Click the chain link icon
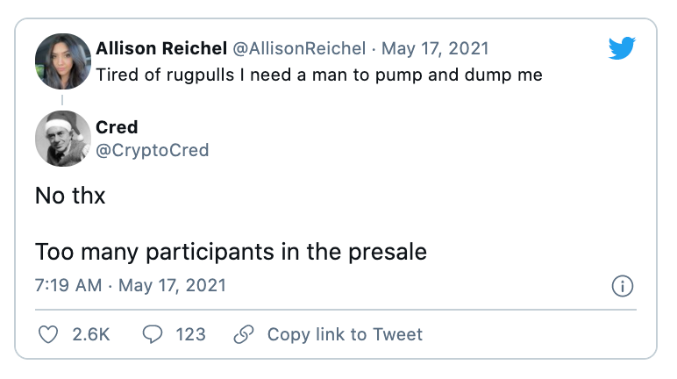677x379 pixels. click(x=244, y=334)
